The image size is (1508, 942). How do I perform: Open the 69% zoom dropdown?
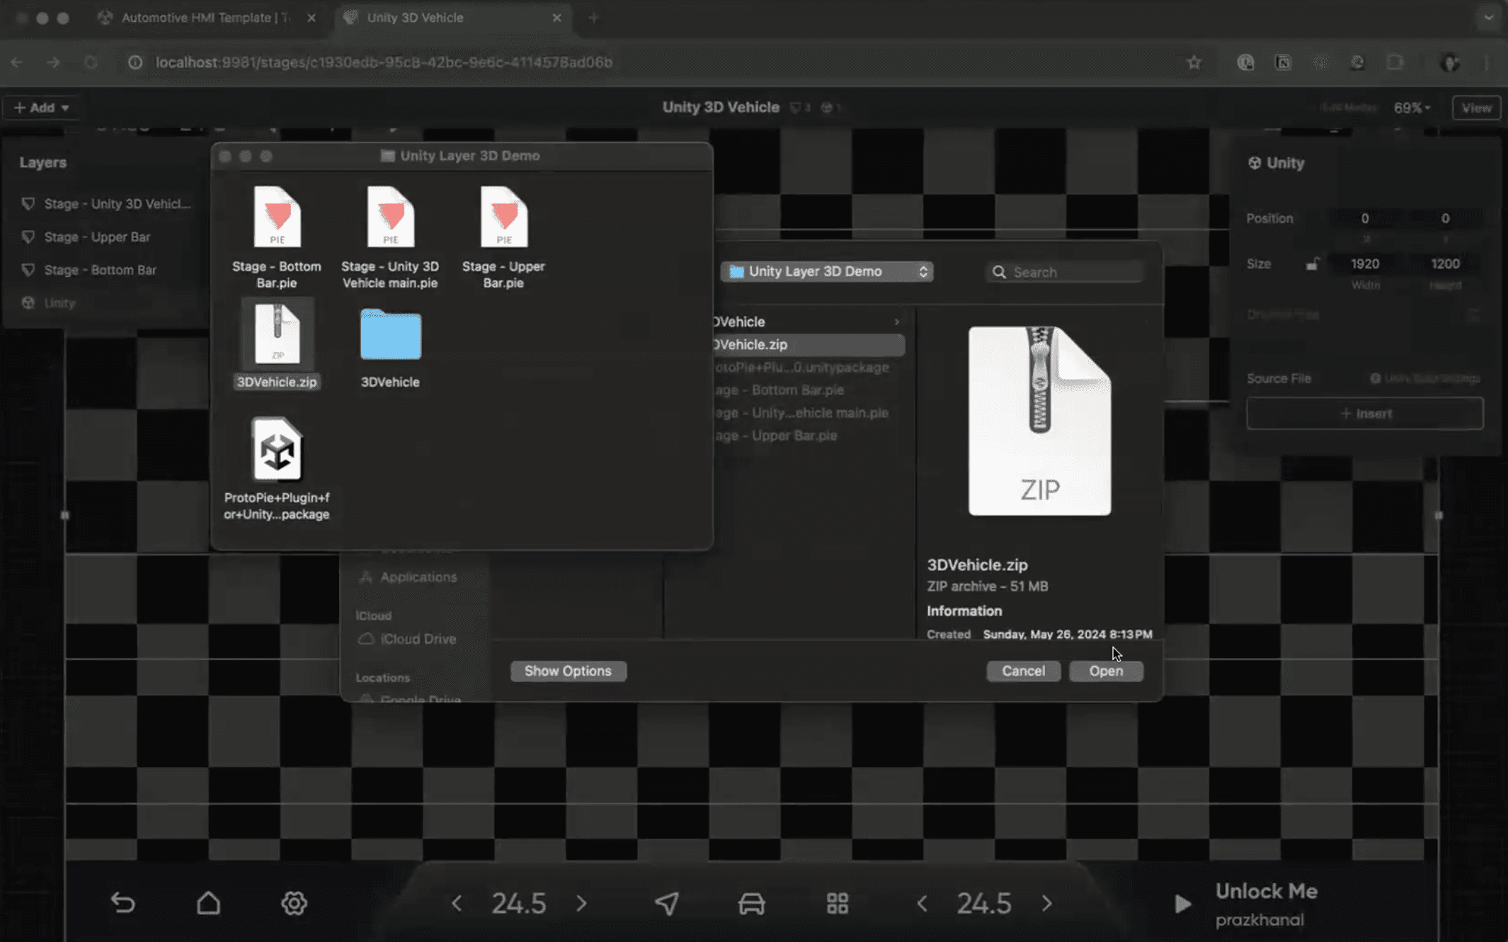[1411, 107]
